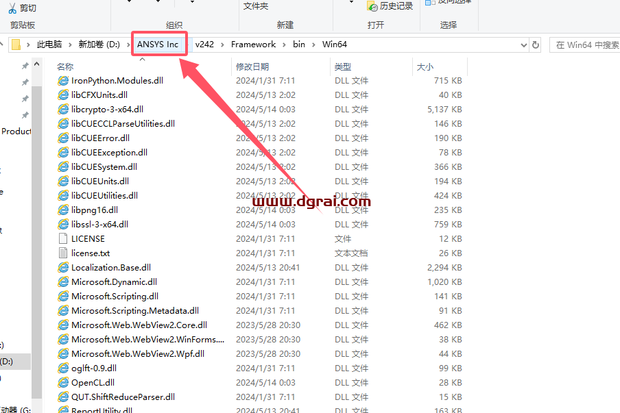Go to ANSYS Inc breadcrumb folder
Viewport: 620px width, 413px height.
coord(158,45)
